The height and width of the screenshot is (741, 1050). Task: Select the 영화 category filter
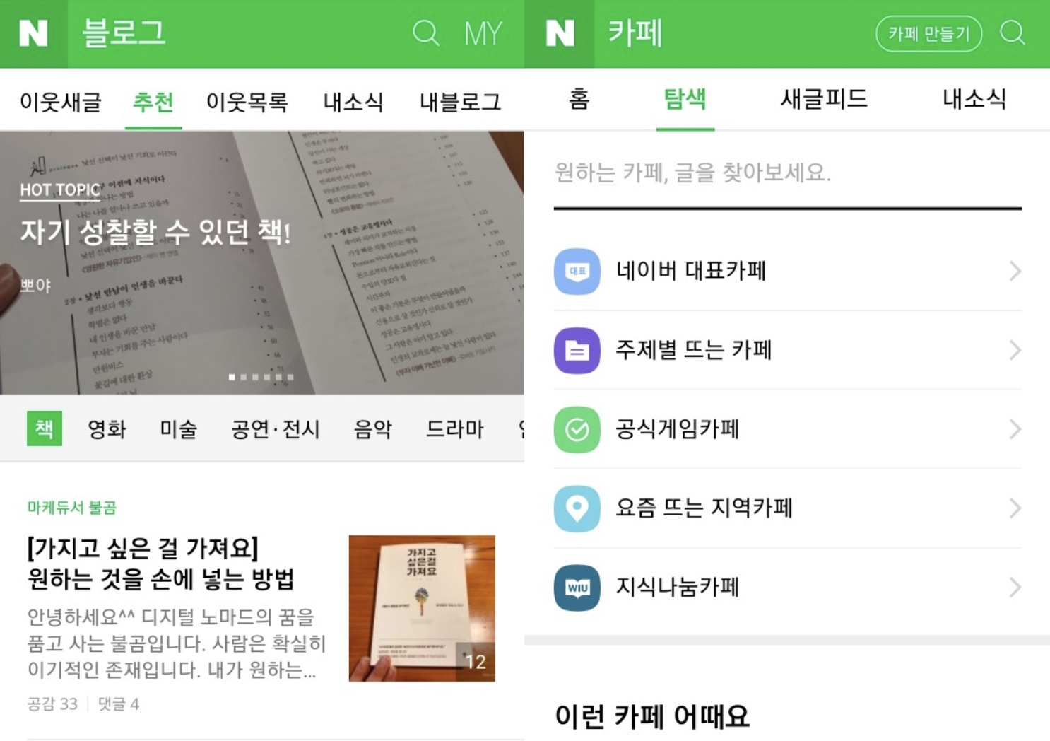(107, 428)
